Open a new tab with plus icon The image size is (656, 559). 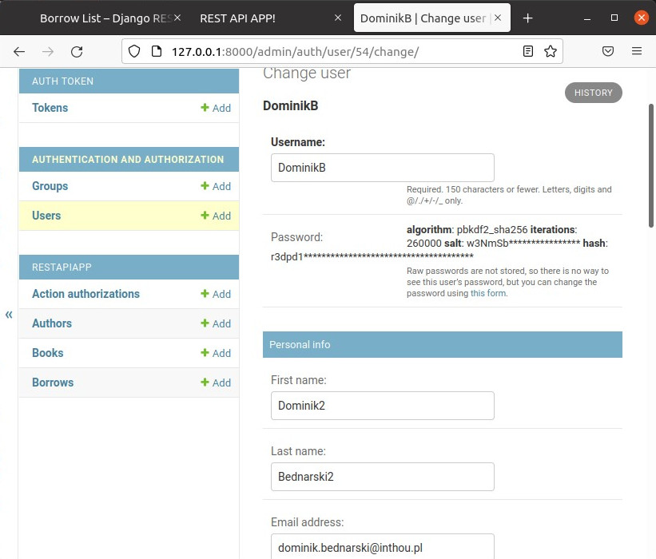[527, 18]
